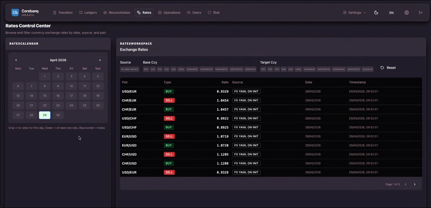Toggle FX YAML ON INIT source filter
Image resolution: width=431 pixels, height=208 pixels.
[130, 69]
